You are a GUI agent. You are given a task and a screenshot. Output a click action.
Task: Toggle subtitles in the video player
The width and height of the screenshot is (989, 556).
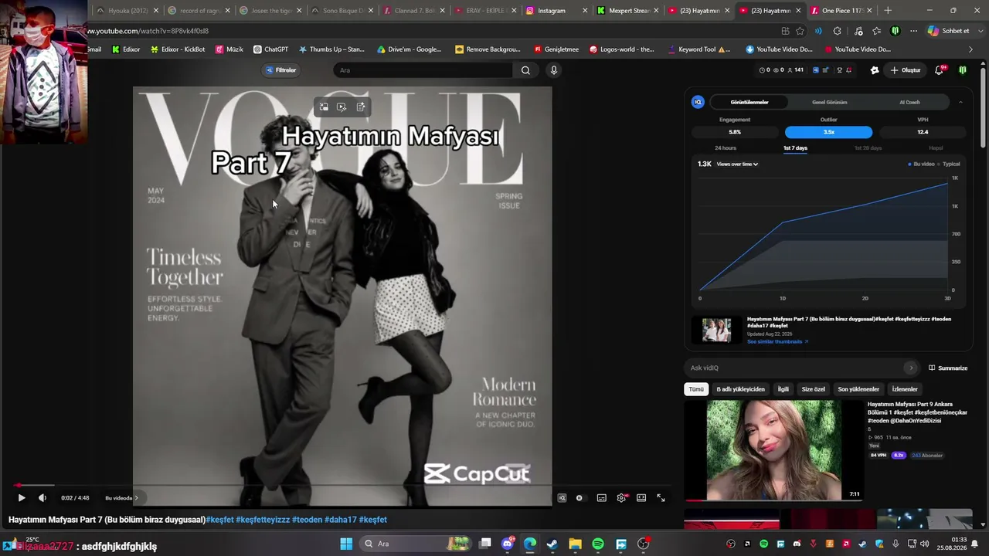tap(601, 498)
